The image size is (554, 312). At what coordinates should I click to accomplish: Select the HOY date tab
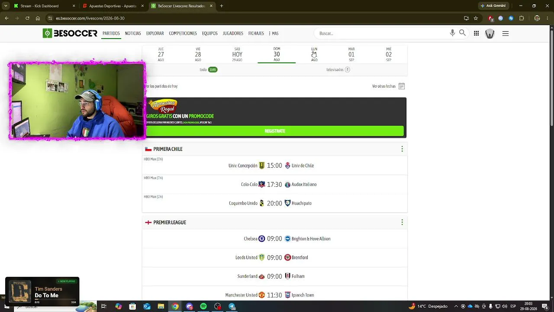[x=237, y=54]
